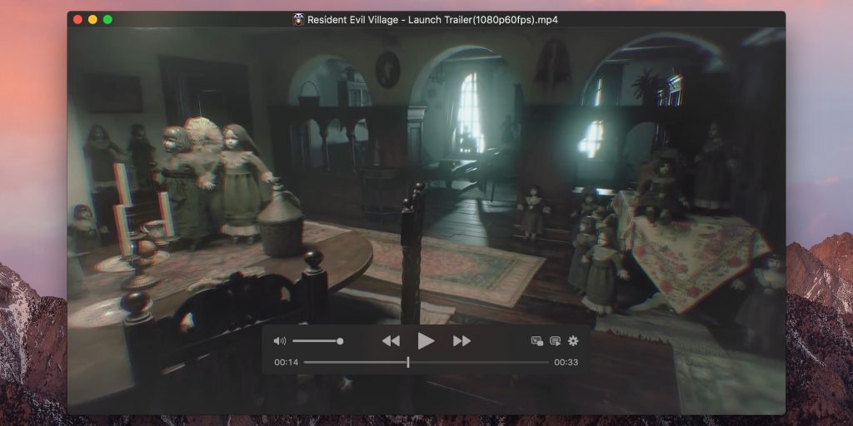Open the subtitles selection icon
Viewport: 853px width, 426px height.
coord(555,341)
